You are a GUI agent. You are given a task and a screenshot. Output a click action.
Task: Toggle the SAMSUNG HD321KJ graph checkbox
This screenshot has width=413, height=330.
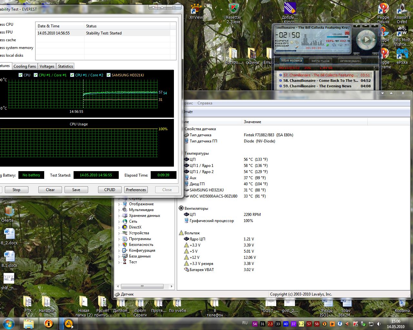[x=109, y=75]
